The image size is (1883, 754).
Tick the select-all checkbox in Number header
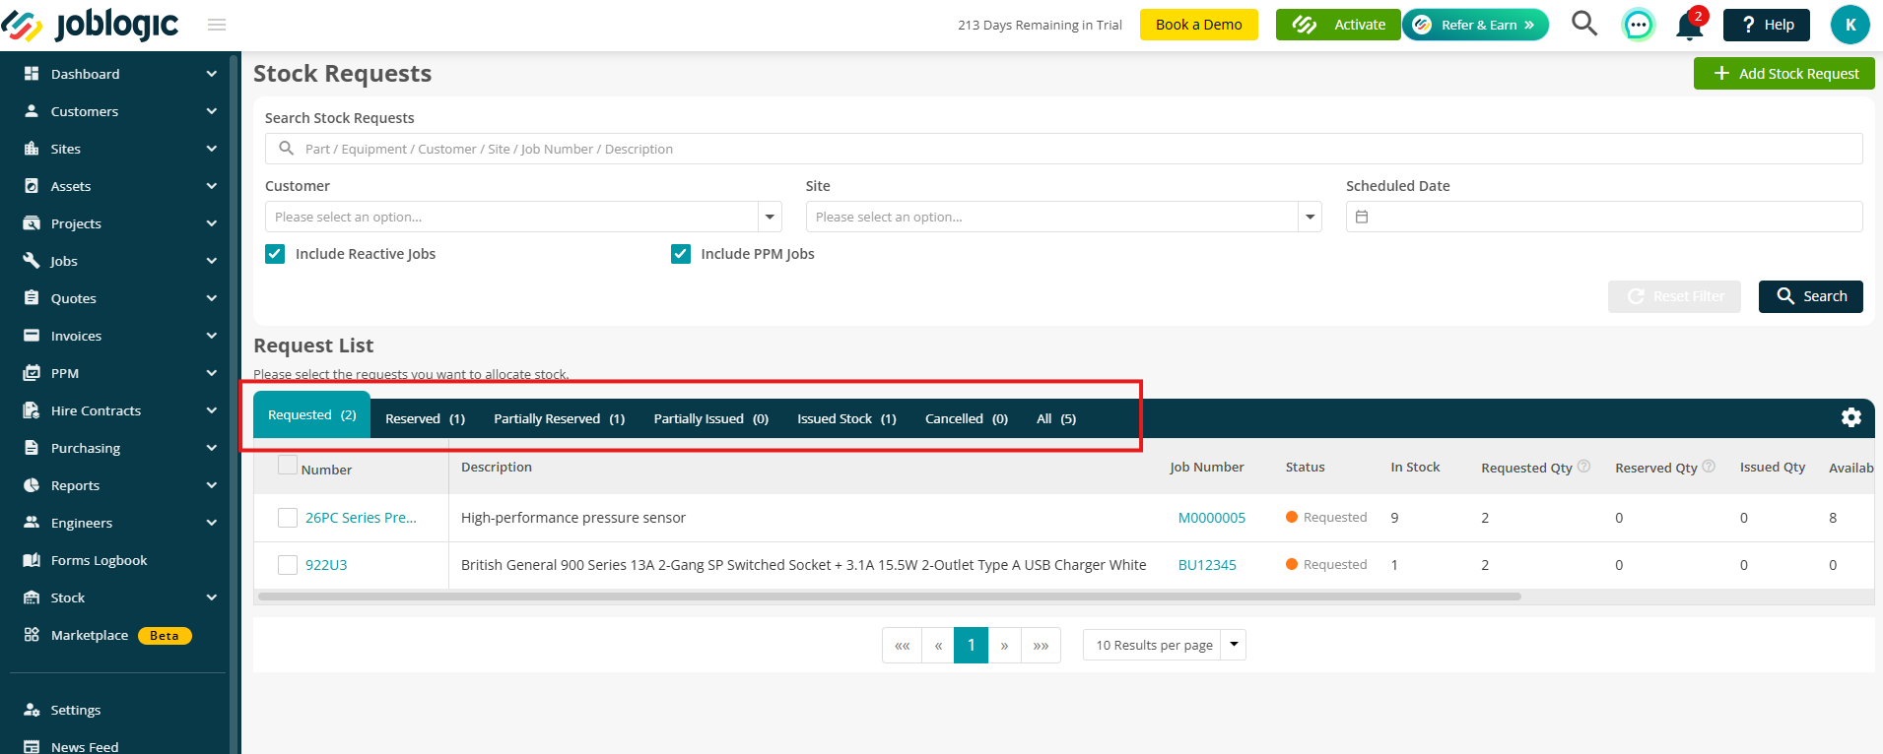[288, 465]
